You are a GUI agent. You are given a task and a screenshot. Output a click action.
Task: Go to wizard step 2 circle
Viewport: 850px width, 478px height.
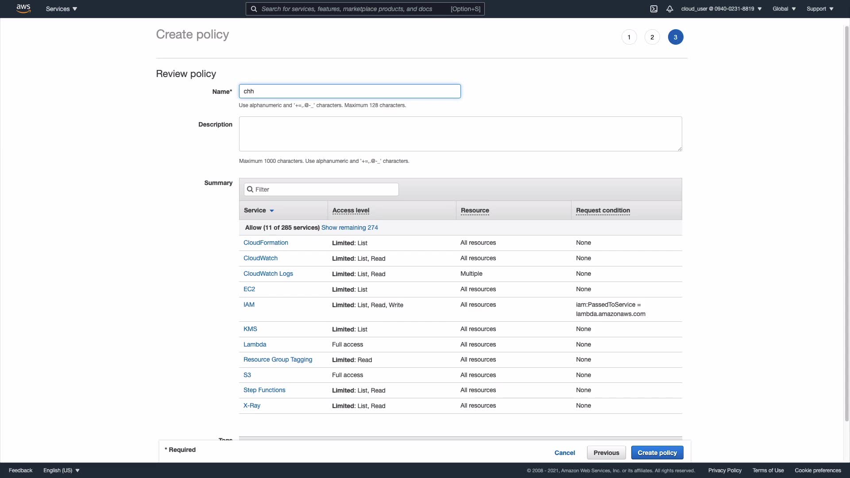[x=652, y=37]
